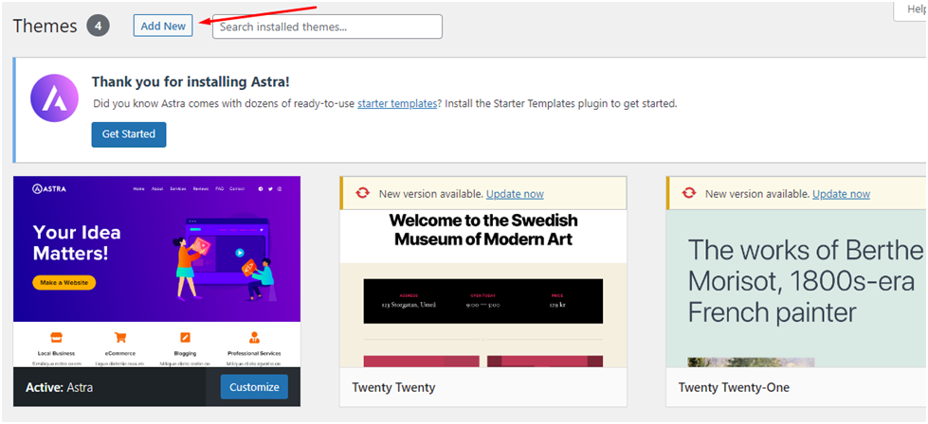
Task: Click Make a Website button in Astra preview
Action: (64, 283)
